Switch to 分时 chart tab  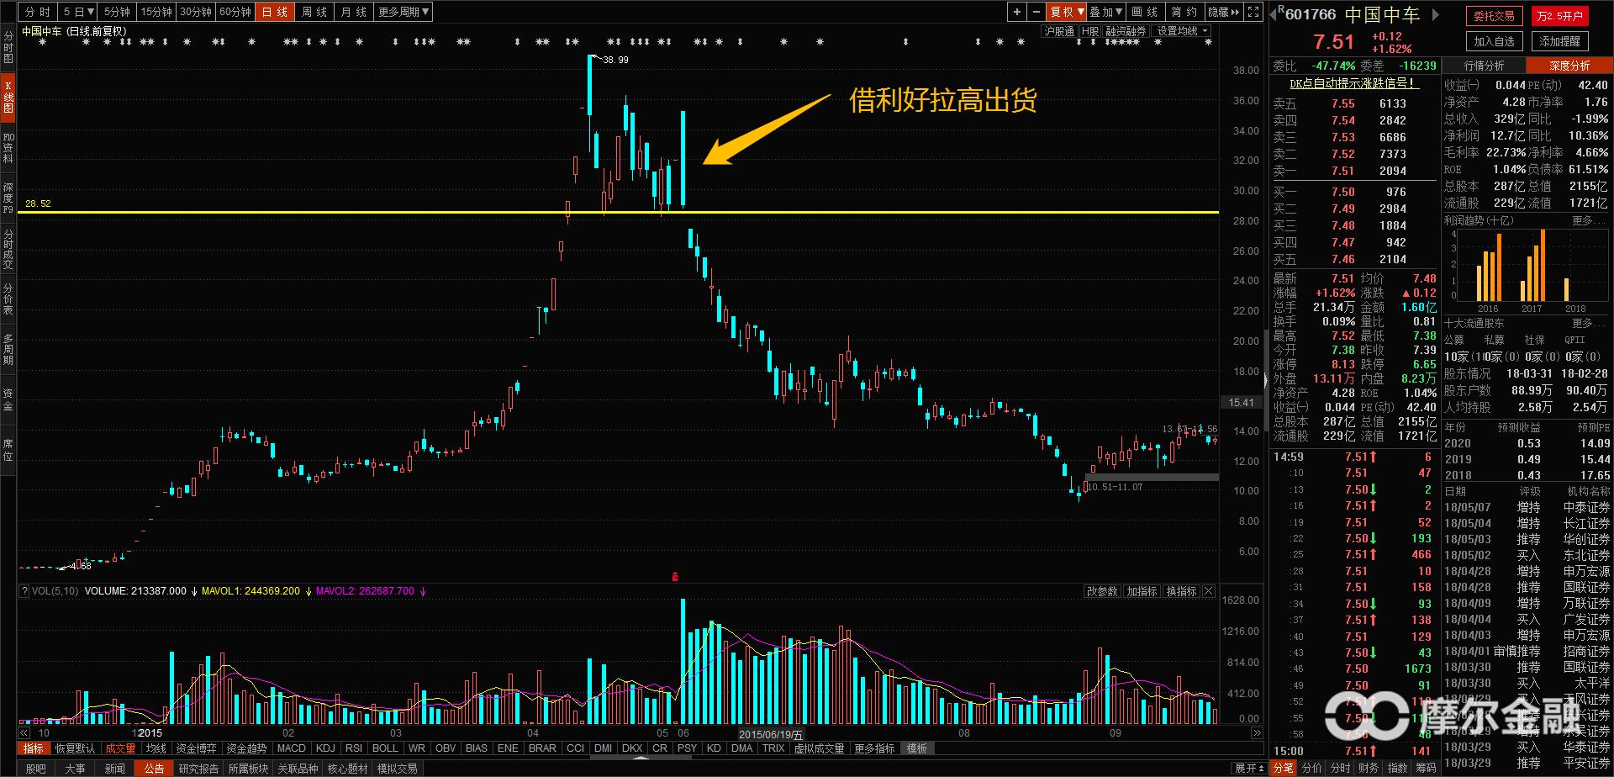click(38, 12)
